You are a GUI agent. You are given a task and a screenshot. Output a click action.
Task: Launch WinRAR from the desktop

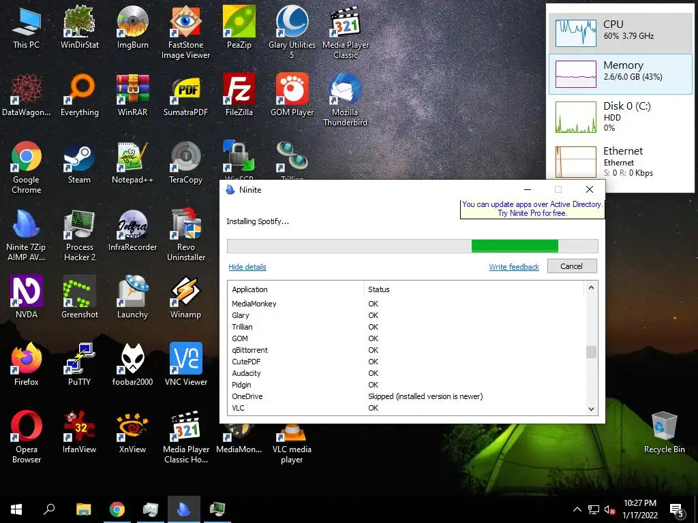[132, 94]
